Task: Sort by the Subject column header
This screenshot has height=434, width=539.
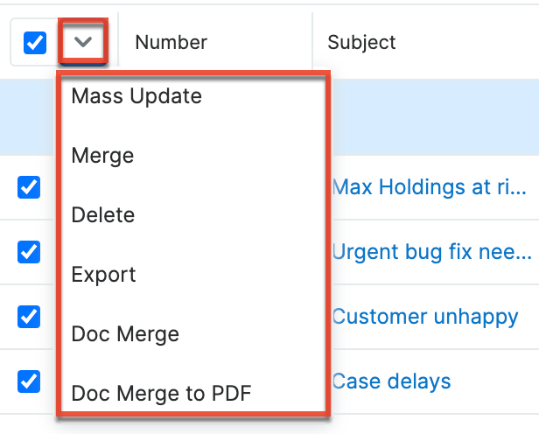Action: coord(361,42)
